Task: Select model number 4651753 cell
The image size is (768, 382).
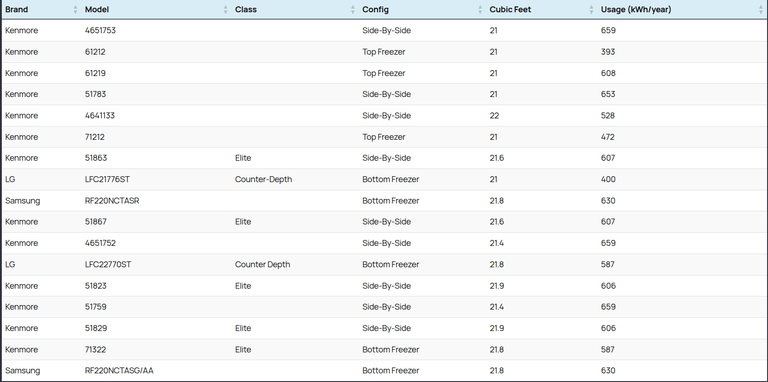Action: point(100,31)
